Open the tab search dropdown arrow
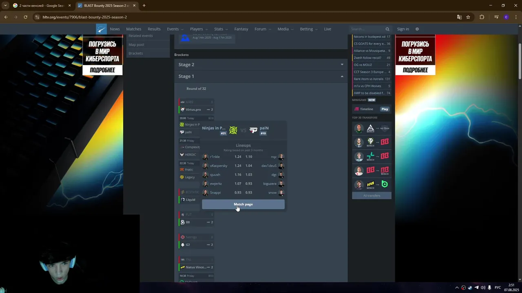The height and width of the screenshot is (293, 522). tap(5, 6)
